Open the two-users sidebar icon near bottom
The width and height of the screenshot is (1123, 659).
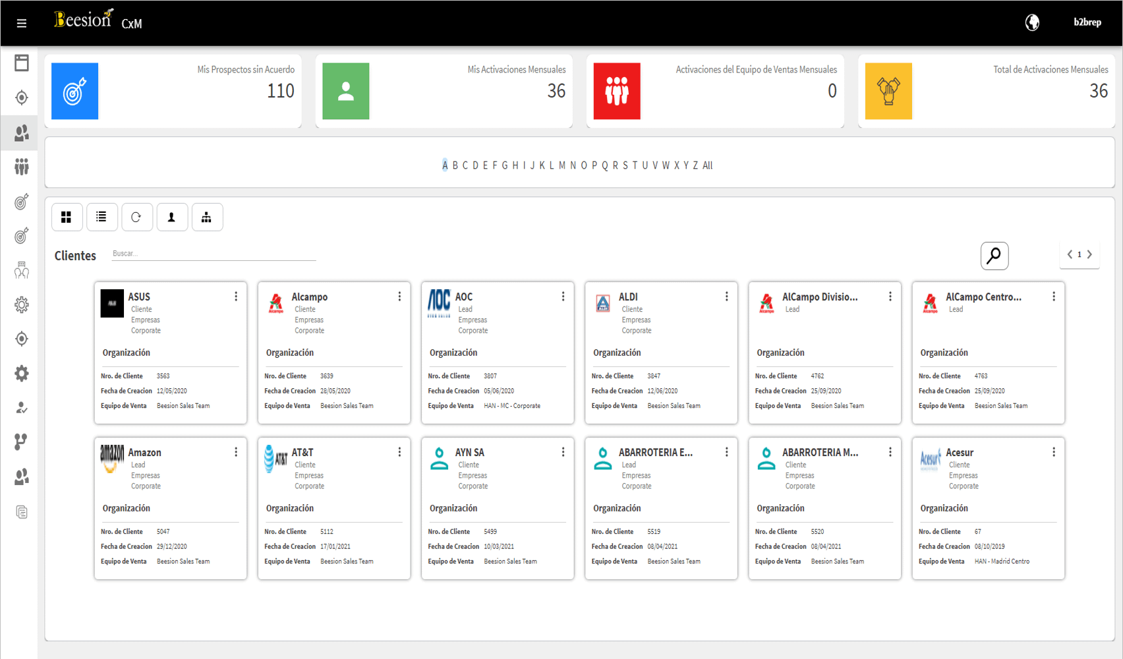(21, 476)
